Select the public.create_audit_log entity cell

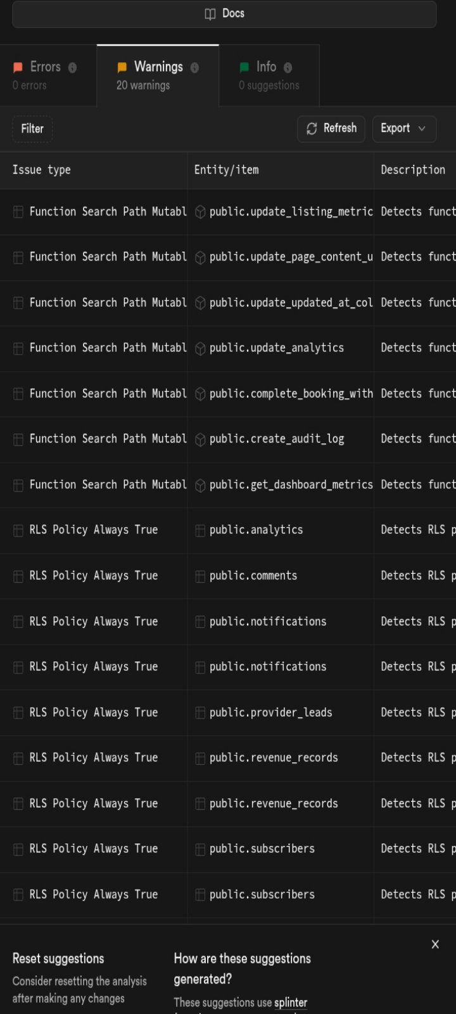(281, 439)
